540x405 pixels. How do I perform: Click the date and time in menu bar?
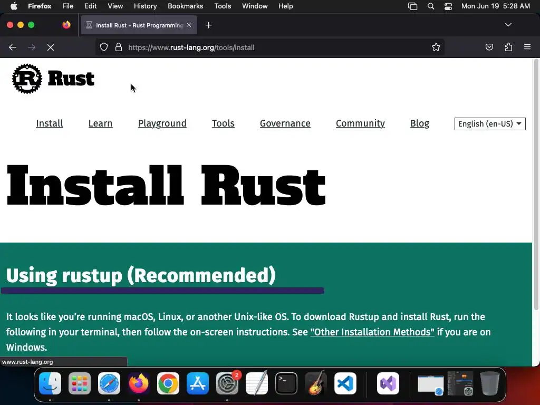point(496,6)
